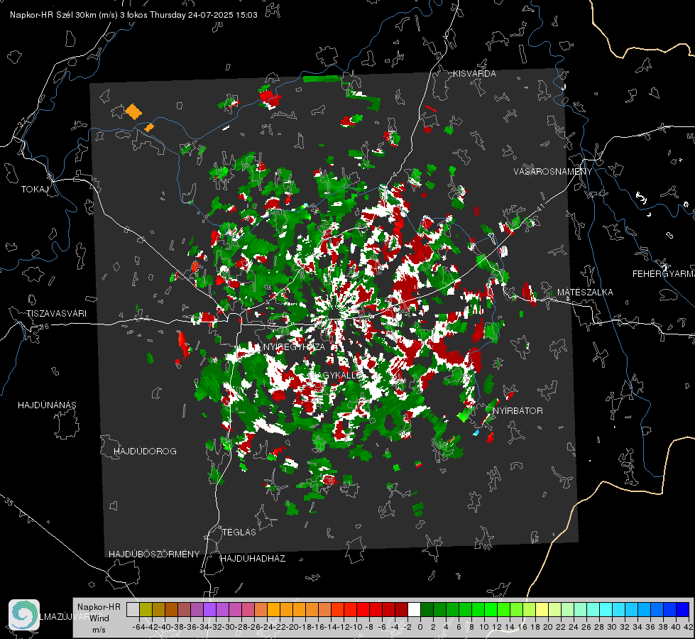Pick the light gray first legend swatch
The image size is (695, 639).
pyautogui.click(x=133, y=609)
